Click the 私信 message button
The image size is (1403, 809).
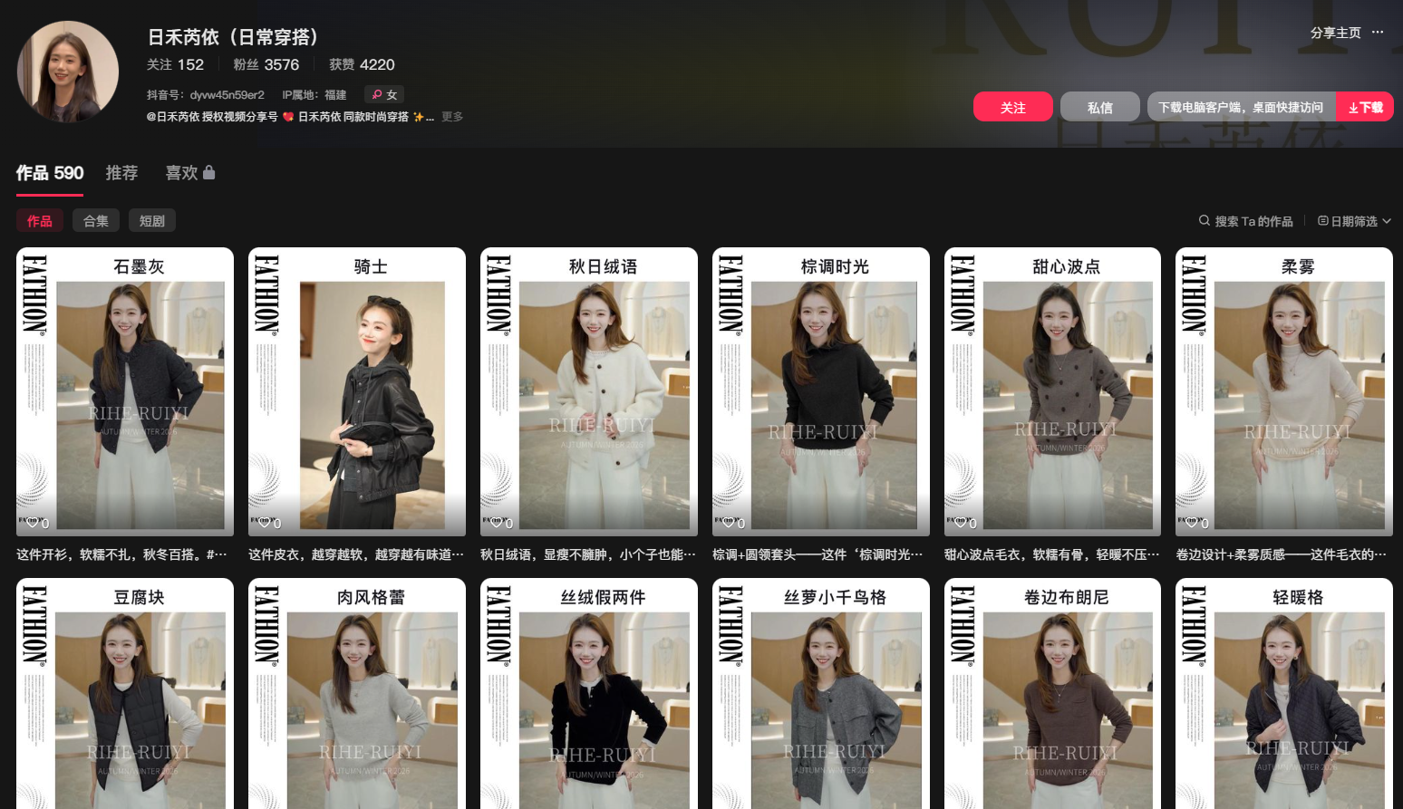point(1100,107)
